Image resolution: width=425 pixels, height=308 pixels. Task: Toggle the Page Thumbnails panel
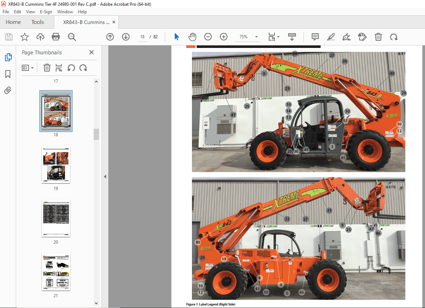(x=8, y=57)
